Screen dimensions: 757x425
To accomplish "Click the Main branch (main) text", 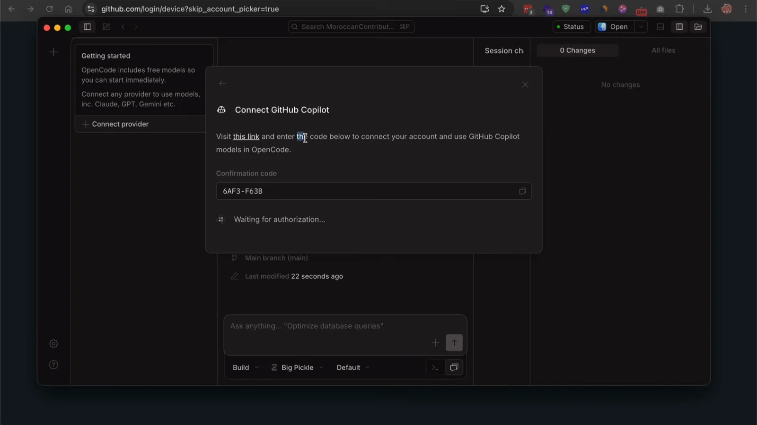I will (276, 258).
